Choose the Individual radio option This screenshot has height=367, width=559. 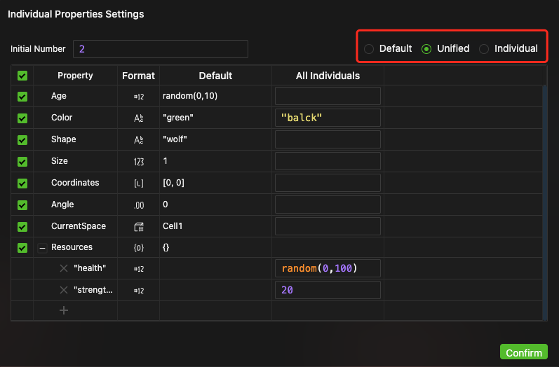[484, 49]
